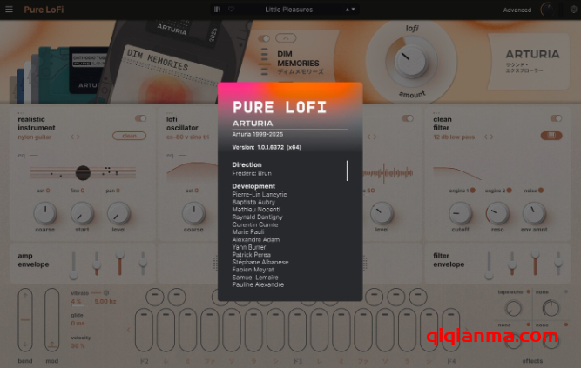Click amp envelope tall orange slider
This screenshot has height=368, width=581.
[119, 263]
